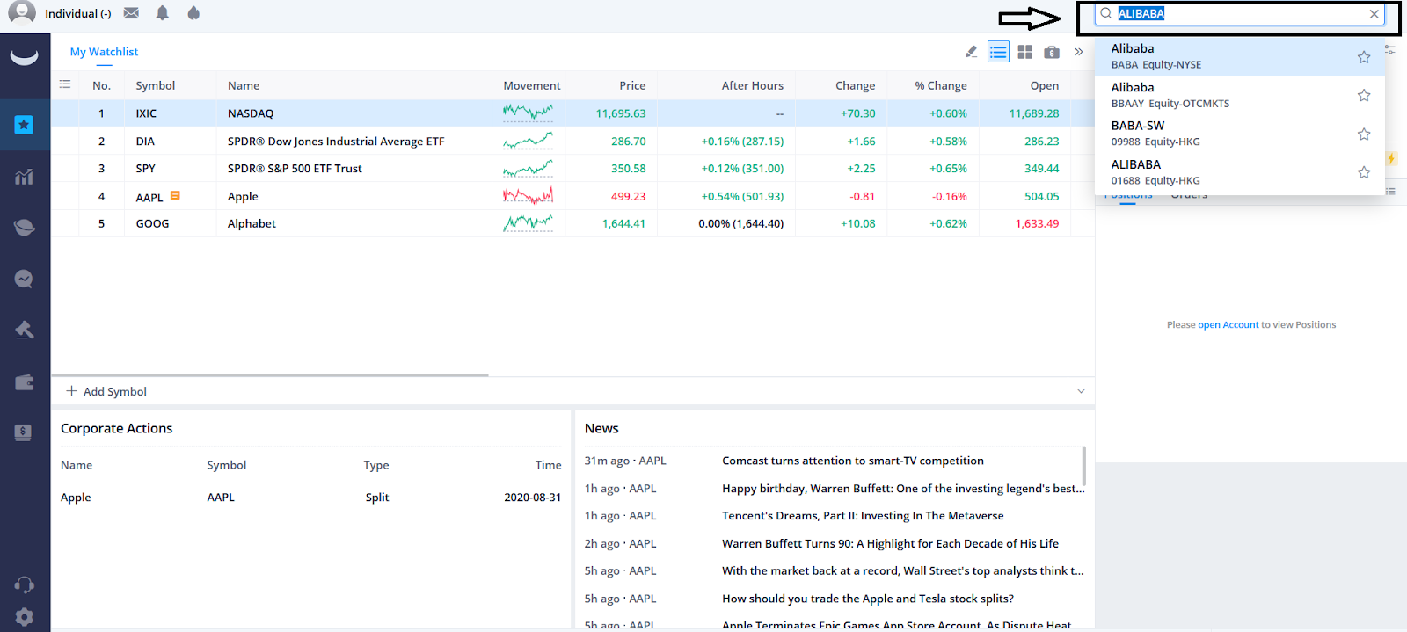The image size is (1407, 632).
Task: Switch watchlist to list view icon
Action: tap(998, 52)
